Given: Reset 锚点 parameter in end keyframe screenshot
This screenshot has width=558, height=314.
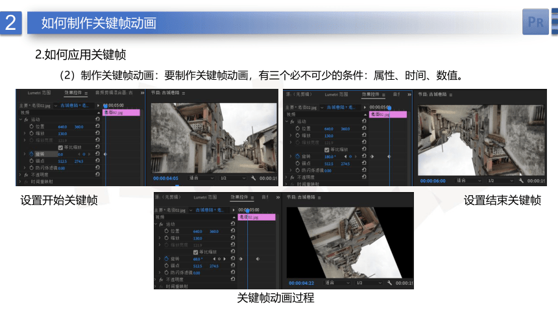Looking at the screenshot, I should [364, 163].
